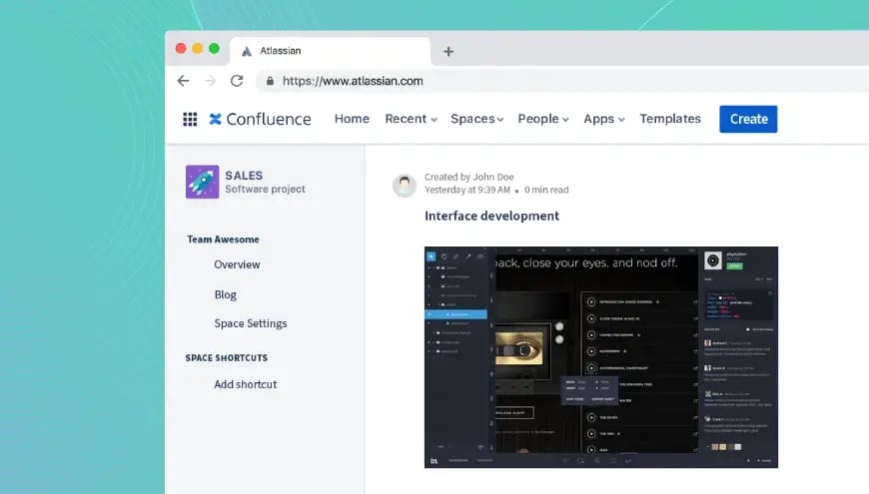Viewport: 869px width, 494px height.
Task: Click the blue Create button
Action: click(748, 119)
